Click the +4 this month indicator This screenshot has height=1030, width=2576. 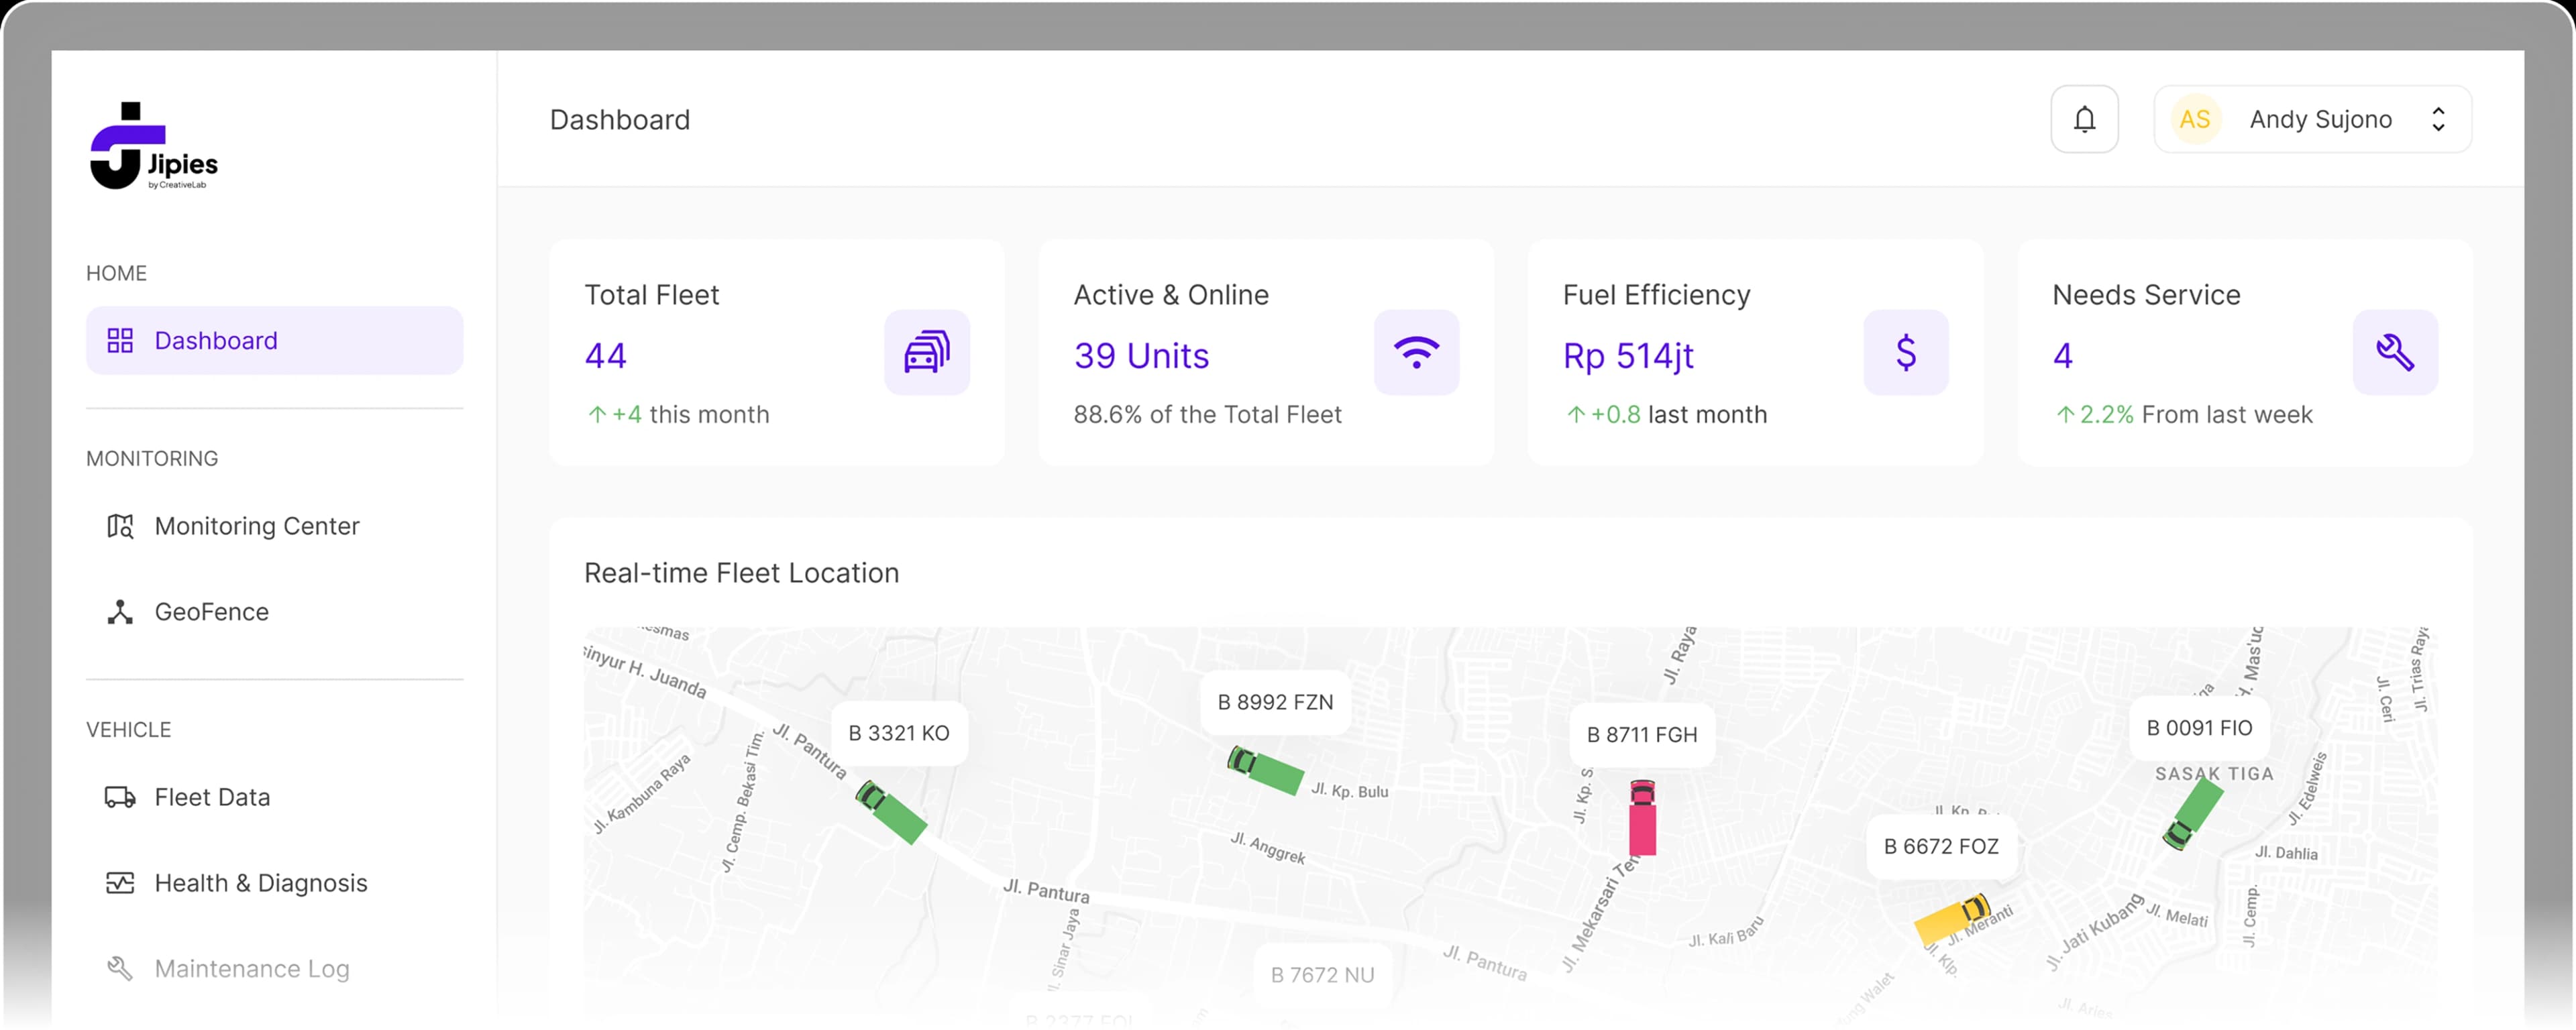click(678, 414)
